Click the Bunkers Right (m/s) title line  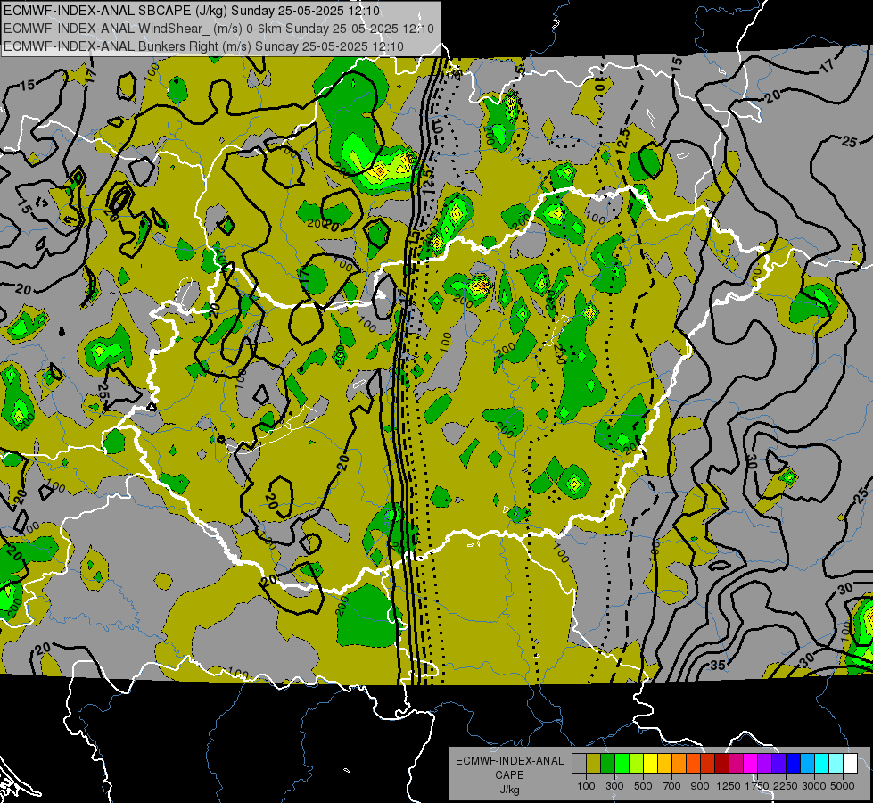click(x=203, y=46)
